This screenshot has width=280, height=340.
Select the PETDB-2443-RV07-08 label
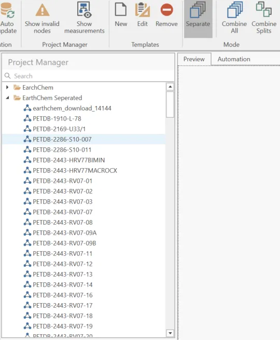63,223
